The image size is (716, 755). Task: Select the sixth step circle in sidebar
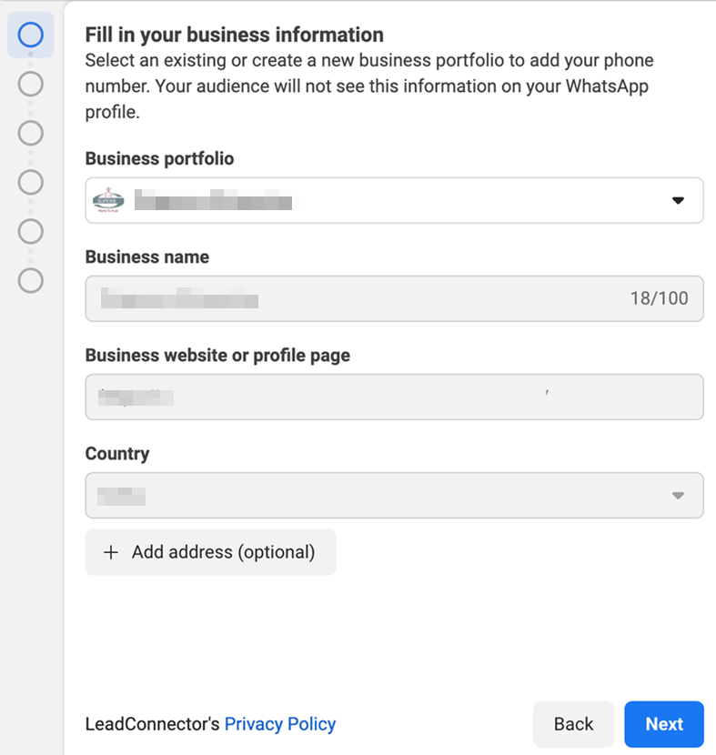point(30,280)
